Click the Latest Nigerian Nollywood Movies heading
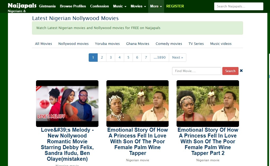 pyautogui.click(x=75, y=18)
